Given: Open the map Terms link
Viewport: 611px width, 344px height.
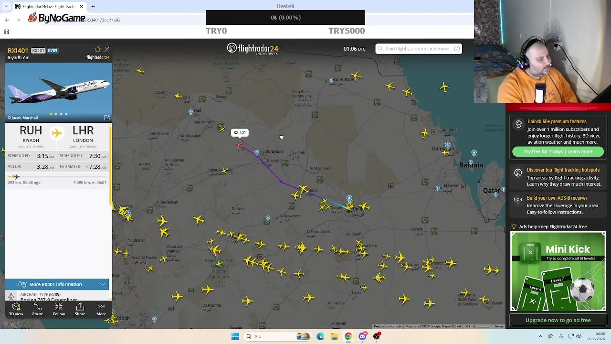Looking at the screenshot, I should (499, 326).
